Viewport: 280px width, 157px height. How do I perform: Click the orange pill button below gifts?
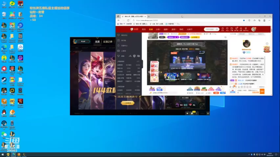216,93
